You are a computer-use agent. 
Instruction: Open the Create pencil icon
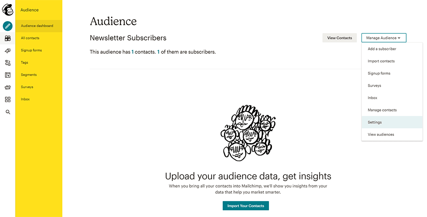pyautogui.click(x=8, y=26)
